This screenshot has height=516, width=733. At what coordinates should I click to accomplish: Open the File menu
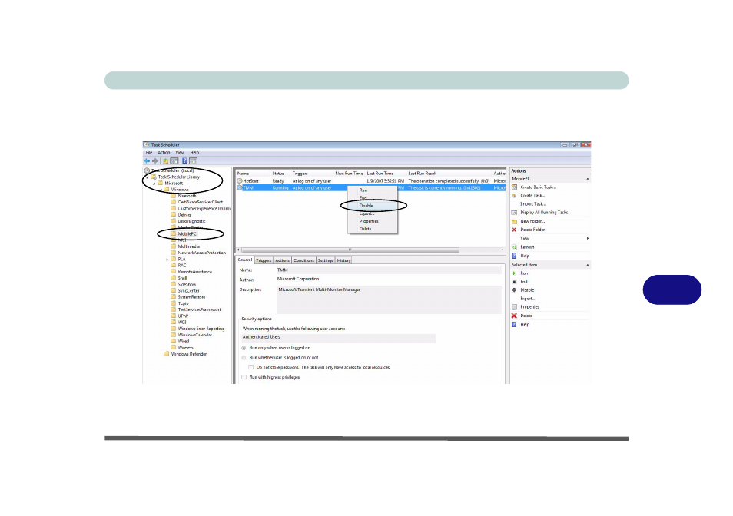[149, 152]
